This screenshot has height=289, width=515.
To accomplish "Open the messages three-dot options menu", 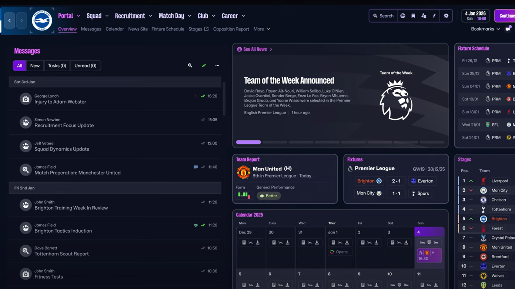I will coord(217,65).
